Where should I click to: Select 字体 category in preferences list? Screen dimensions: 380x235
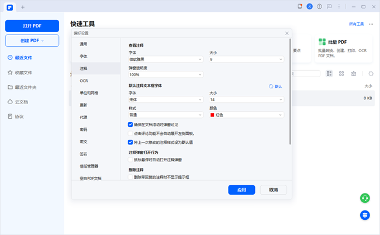(84, 56)
